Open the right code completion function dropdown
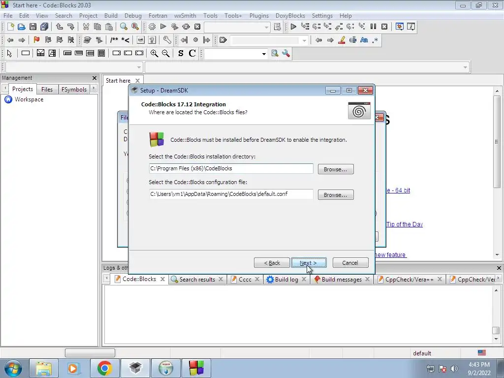 [465, 67]
